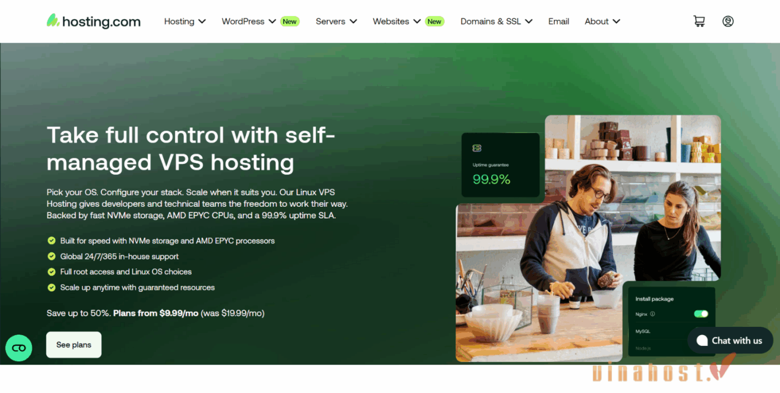
Task: Open the Chat with us button
Action: click(730, 340)
